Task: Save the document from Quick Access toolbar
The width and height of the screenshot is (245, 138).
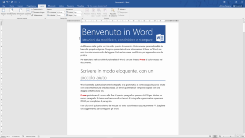Action: click(x=3, y=2)
